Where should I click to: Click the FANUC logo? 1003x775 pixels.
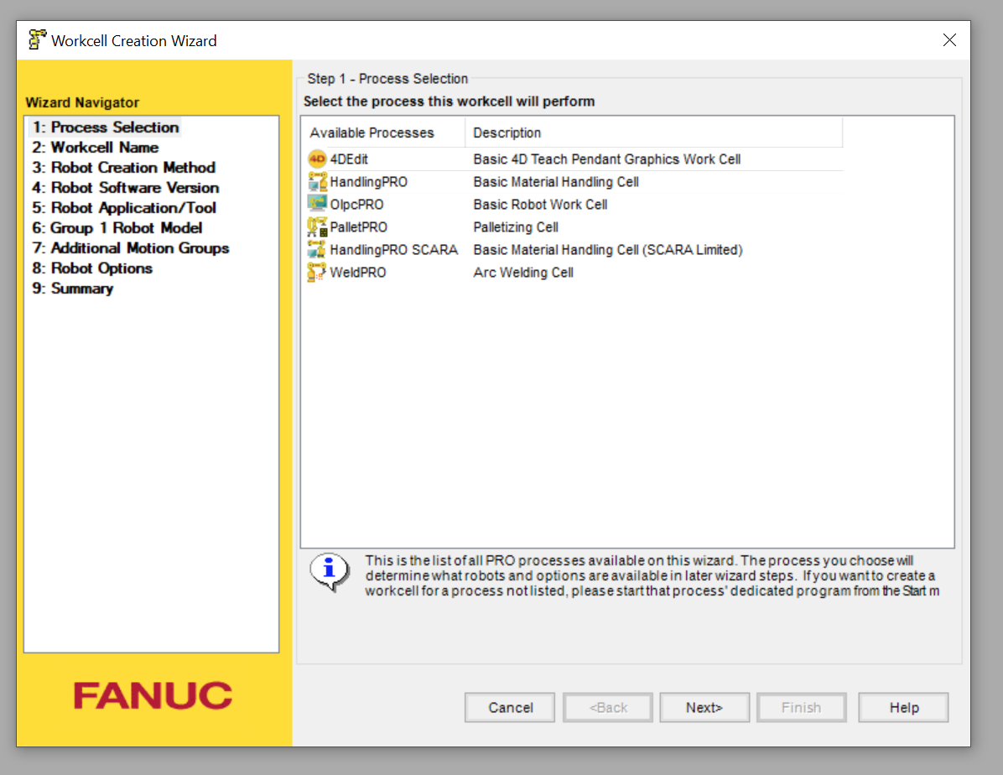tap(153, 695)
